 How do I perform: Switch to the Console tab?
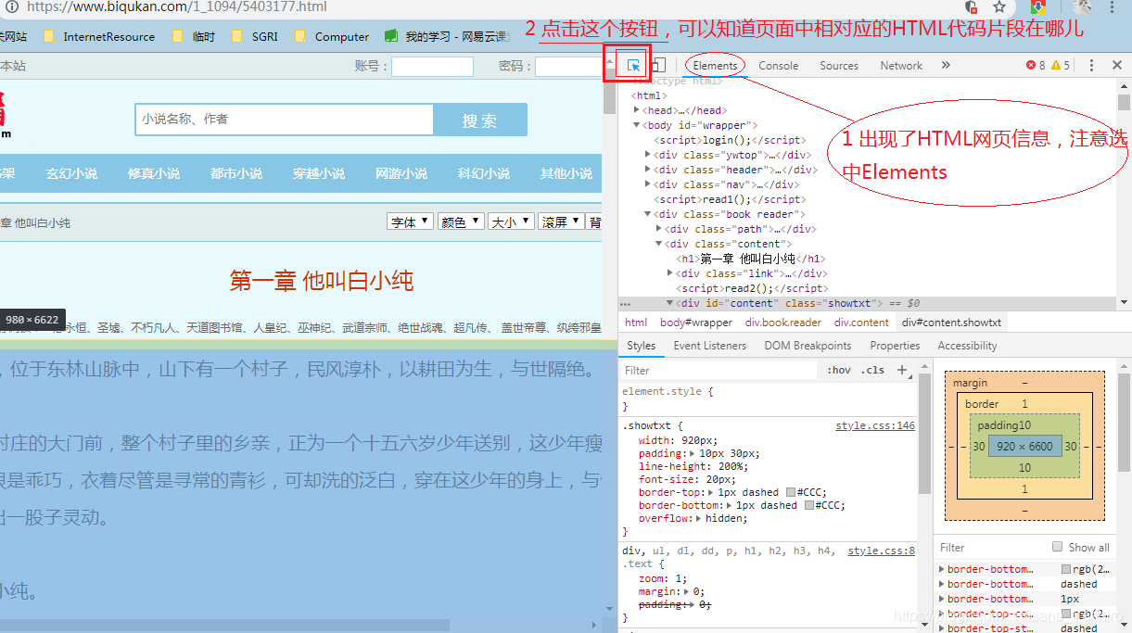click(779, 65)
